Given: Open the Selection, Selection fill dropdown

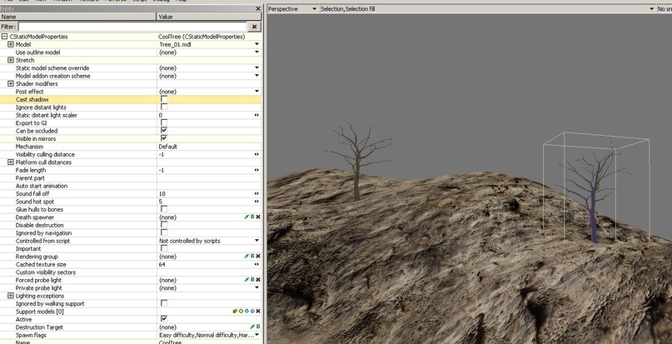Looking at the screenshot, I should 652,9.
